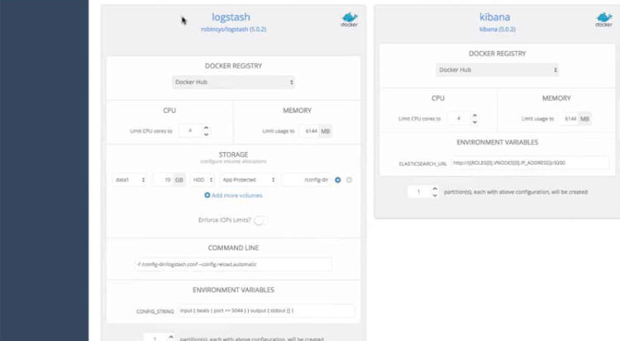Click storage size field showing 10
The height and width of the screenshot is (341, 620).
tap(164, 180)
